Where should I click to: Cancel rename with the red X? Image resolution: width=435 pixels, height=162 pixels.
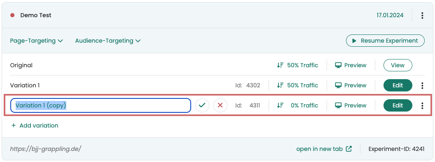click(x=220, y=105)
